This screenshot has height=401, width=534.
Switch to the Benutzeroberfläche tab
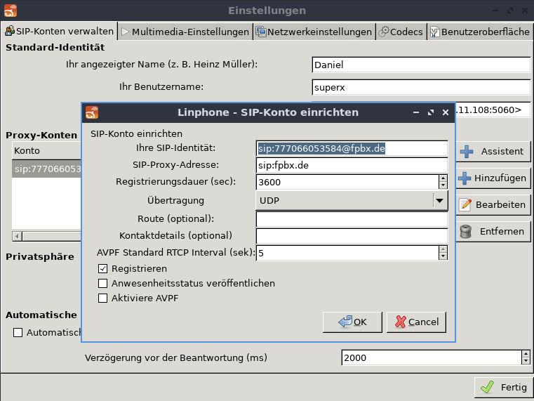pyautogui.click(x=480, y=32)
